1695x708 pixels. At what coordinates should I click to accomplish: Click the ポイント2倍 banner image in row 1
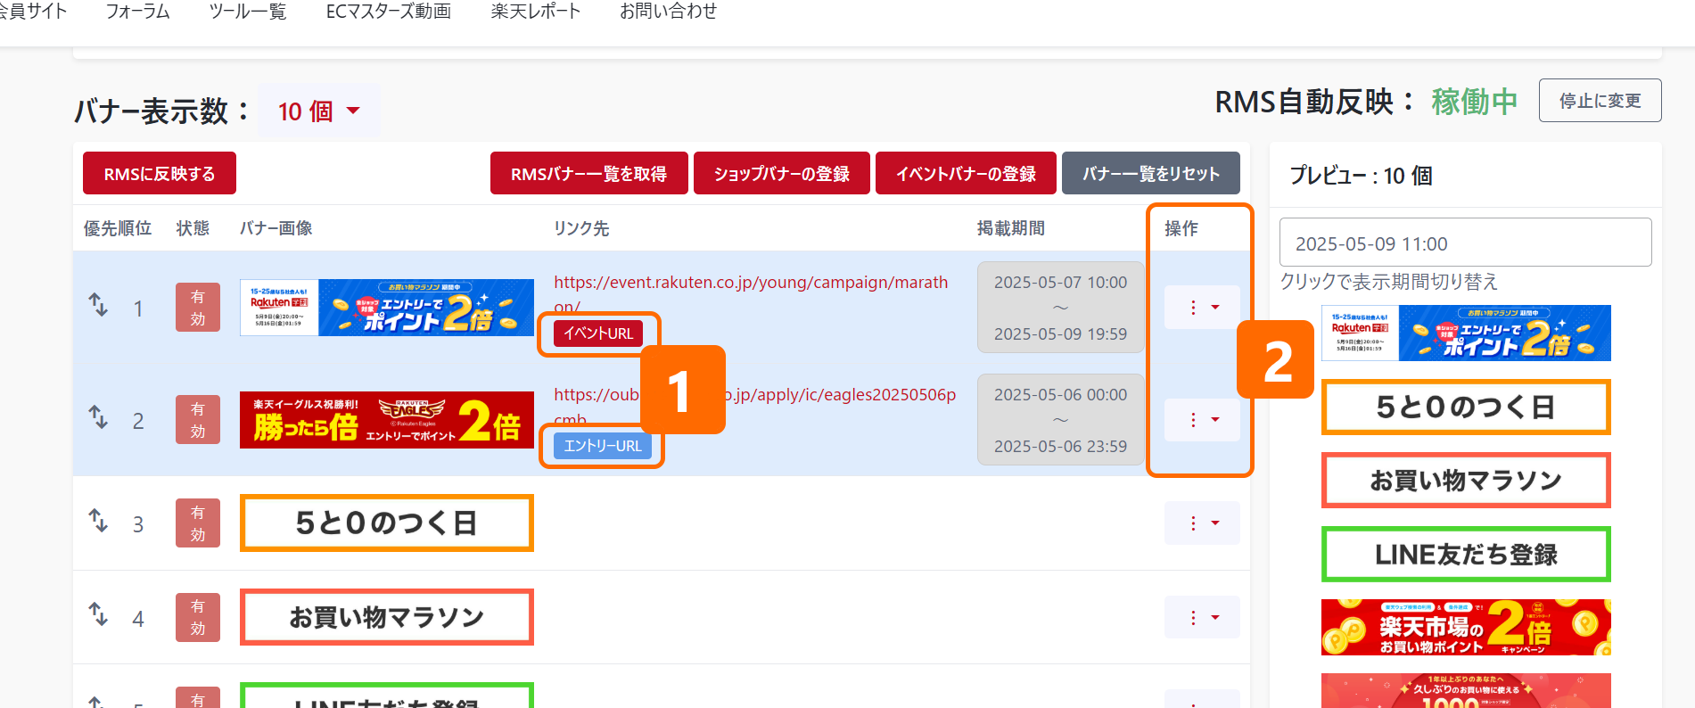(x=387, y=308)
